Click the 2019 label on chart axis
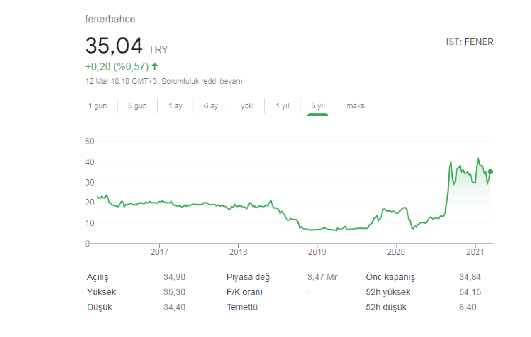531x337 pixels. (x=317, y=252)
